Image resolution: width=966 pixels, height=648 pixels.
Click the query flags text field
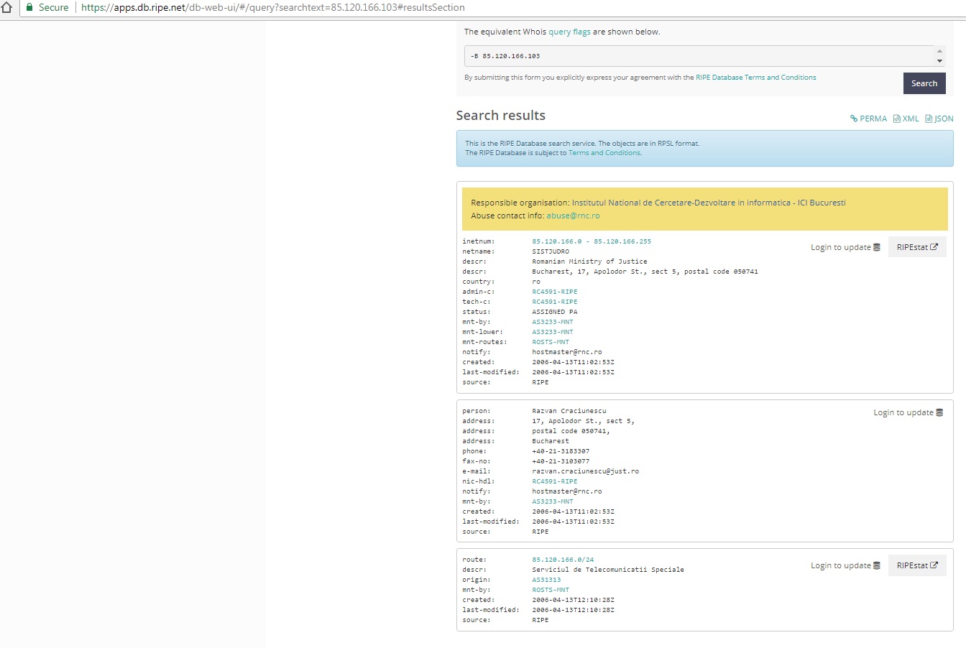(x=699, y=56)
